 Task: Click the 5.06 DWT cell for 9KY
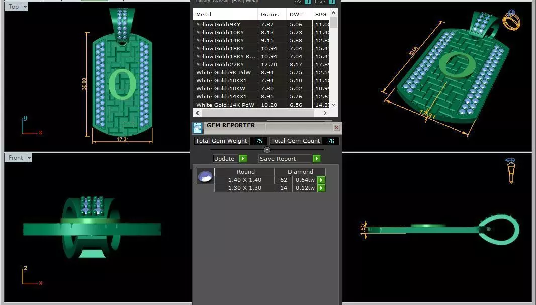tap(299, 24)
